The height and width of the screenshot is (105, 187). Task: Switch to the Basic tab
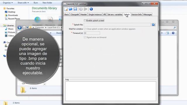coord(67,15)
